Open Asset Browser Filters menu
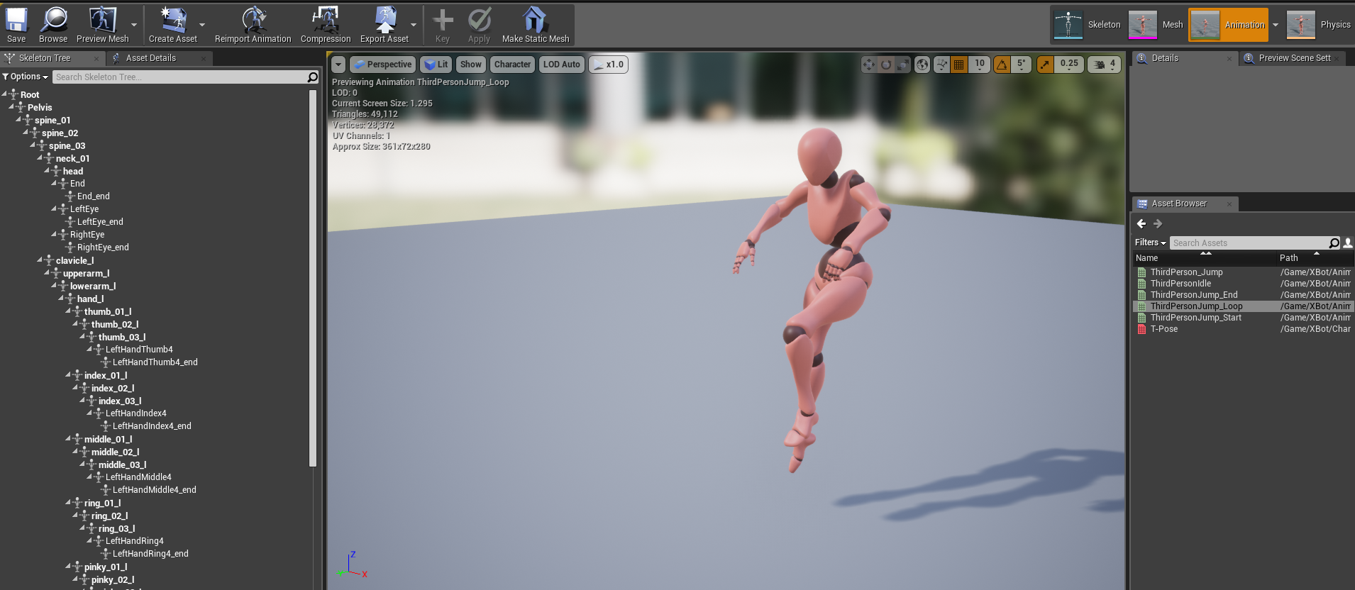 pos(1150,243)
